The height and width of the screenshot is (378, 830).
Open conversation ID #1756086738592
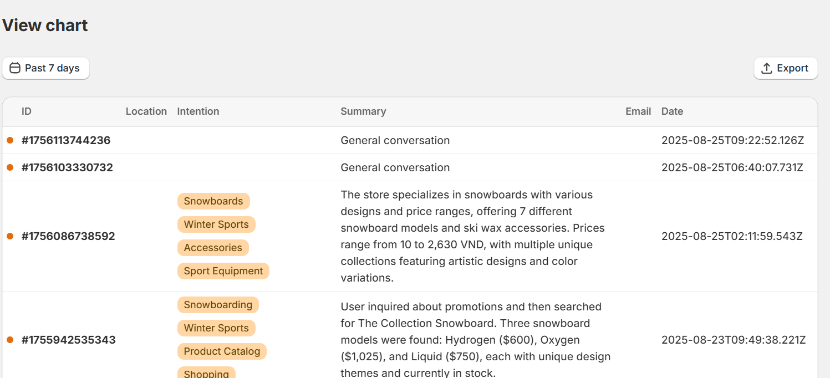(x=68, y=236)
